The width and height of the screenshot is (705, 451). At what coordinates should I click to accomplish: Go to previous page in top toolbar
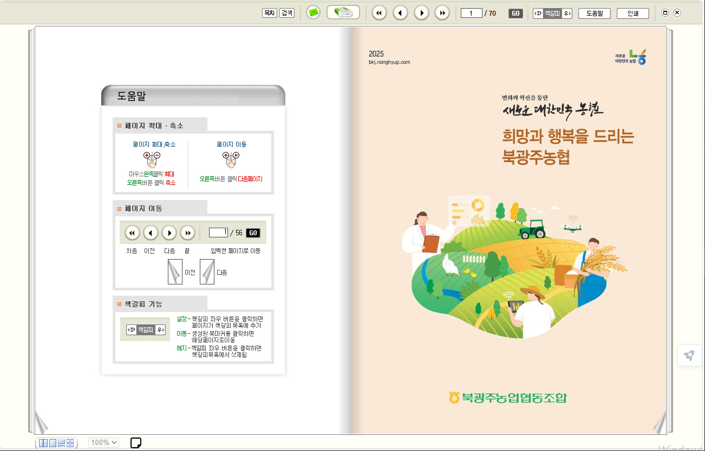400,13
